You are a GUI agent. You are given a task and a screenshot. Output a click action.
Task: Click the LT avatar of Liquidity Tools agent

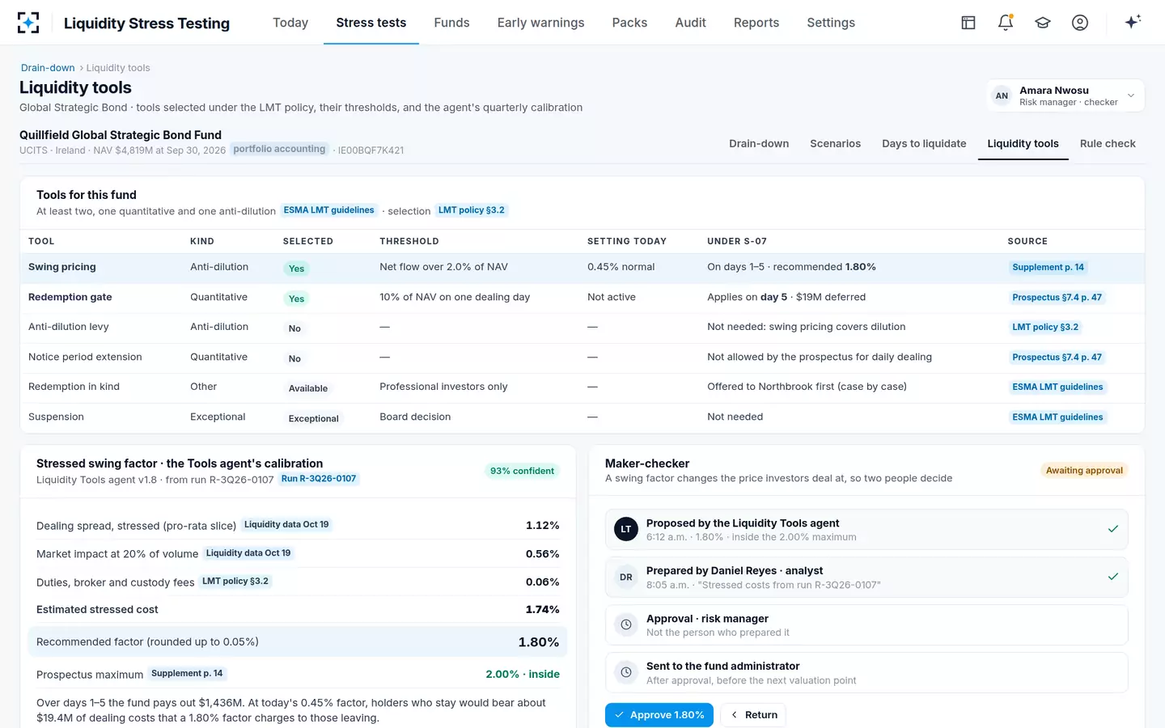[x=626, y=529]
